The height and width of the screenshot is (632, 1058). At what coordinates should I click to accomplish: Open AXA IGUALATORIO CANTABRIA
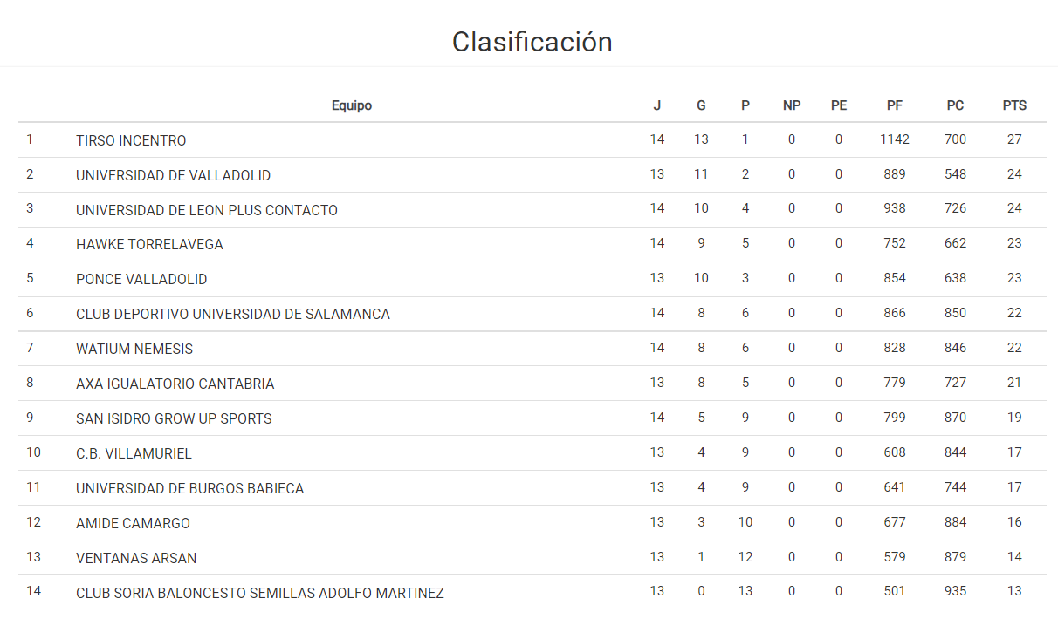tap(175, 384)
